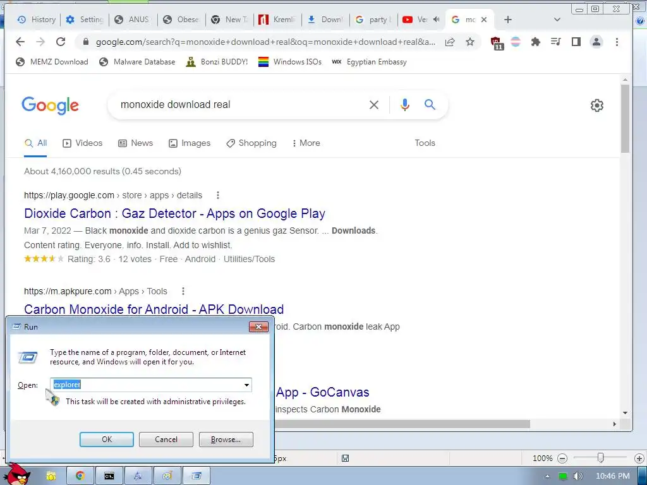The image size is (647, 485).
Task: Switch to the Kremlin tab
Action: point(277,20)
